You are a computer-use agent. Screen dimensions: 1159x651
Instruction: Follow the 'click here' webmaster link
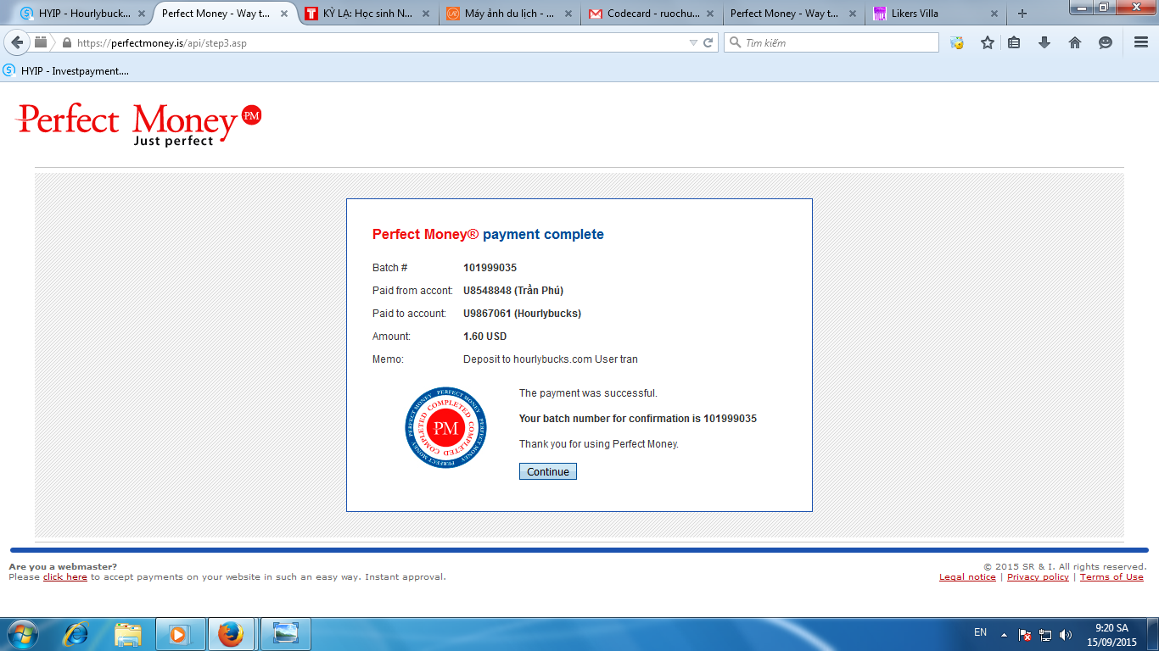click(65, 577)
